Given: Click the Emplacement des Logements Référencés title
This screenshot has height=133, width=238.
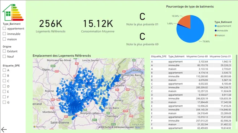Looking at the screenshot, I should coord(62,56).
